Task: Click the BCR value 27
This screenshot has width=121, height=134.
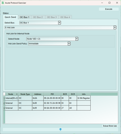Action: pos(65,108)
